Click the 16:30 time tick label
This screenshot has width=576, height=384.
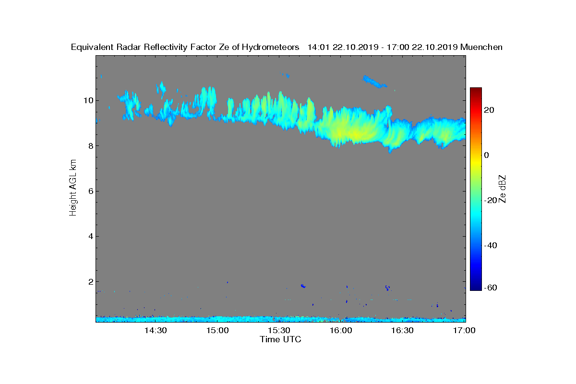(402, 330)
